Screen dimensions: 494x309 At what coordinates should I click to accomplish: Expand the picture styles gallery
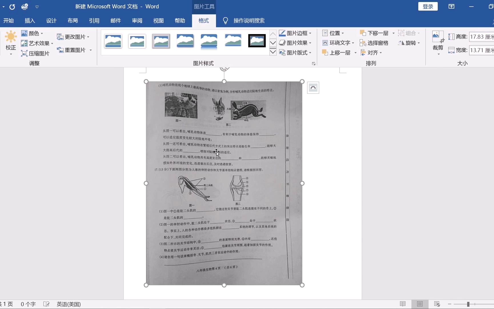click(x=273, y=51)
